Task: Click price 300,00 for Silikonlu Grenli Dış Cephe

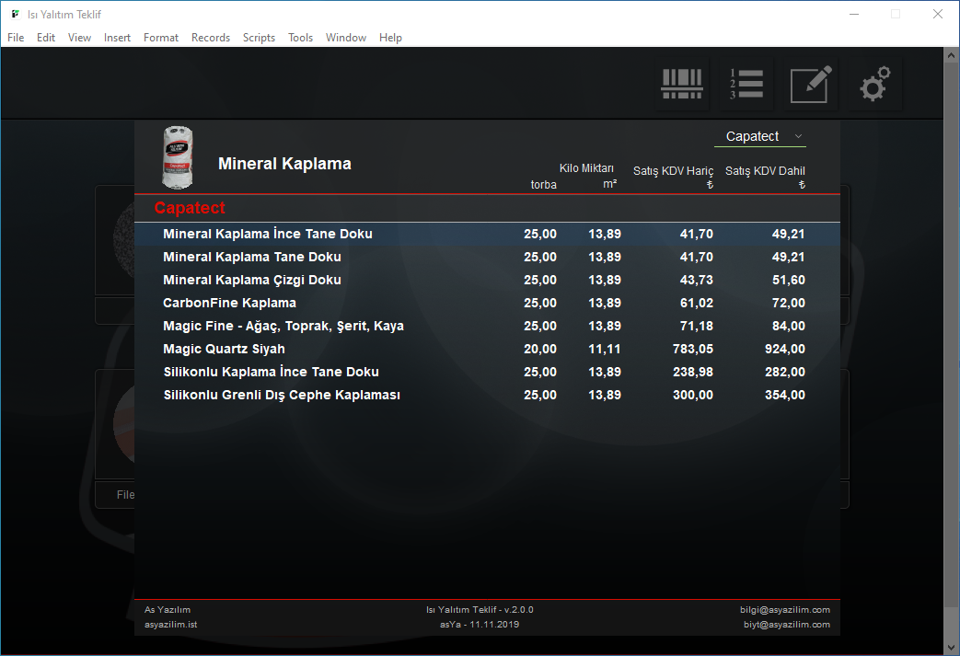Action: (692, 395)
